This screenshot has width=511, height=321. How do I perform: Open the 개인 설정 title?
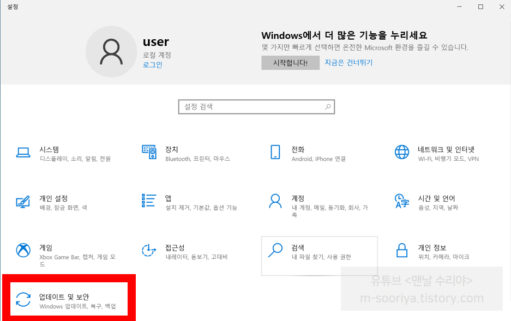53,198
